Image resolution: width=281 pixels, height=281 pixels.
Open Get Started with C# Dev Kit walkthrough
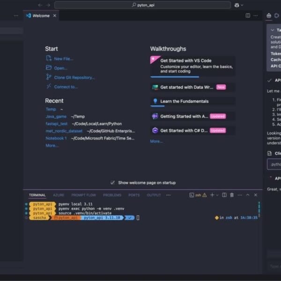193,131
